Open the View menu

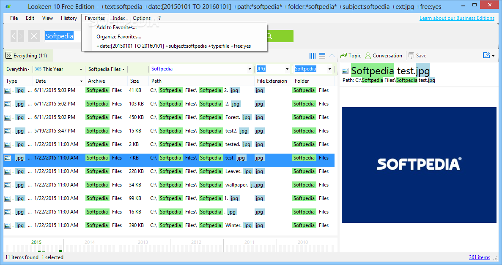coord(47,18)
